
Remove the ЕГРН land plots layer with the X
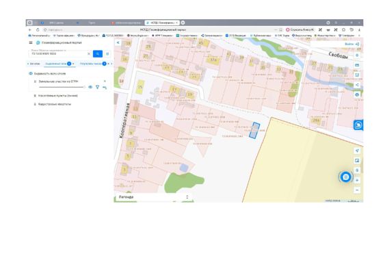click(105, 81)
